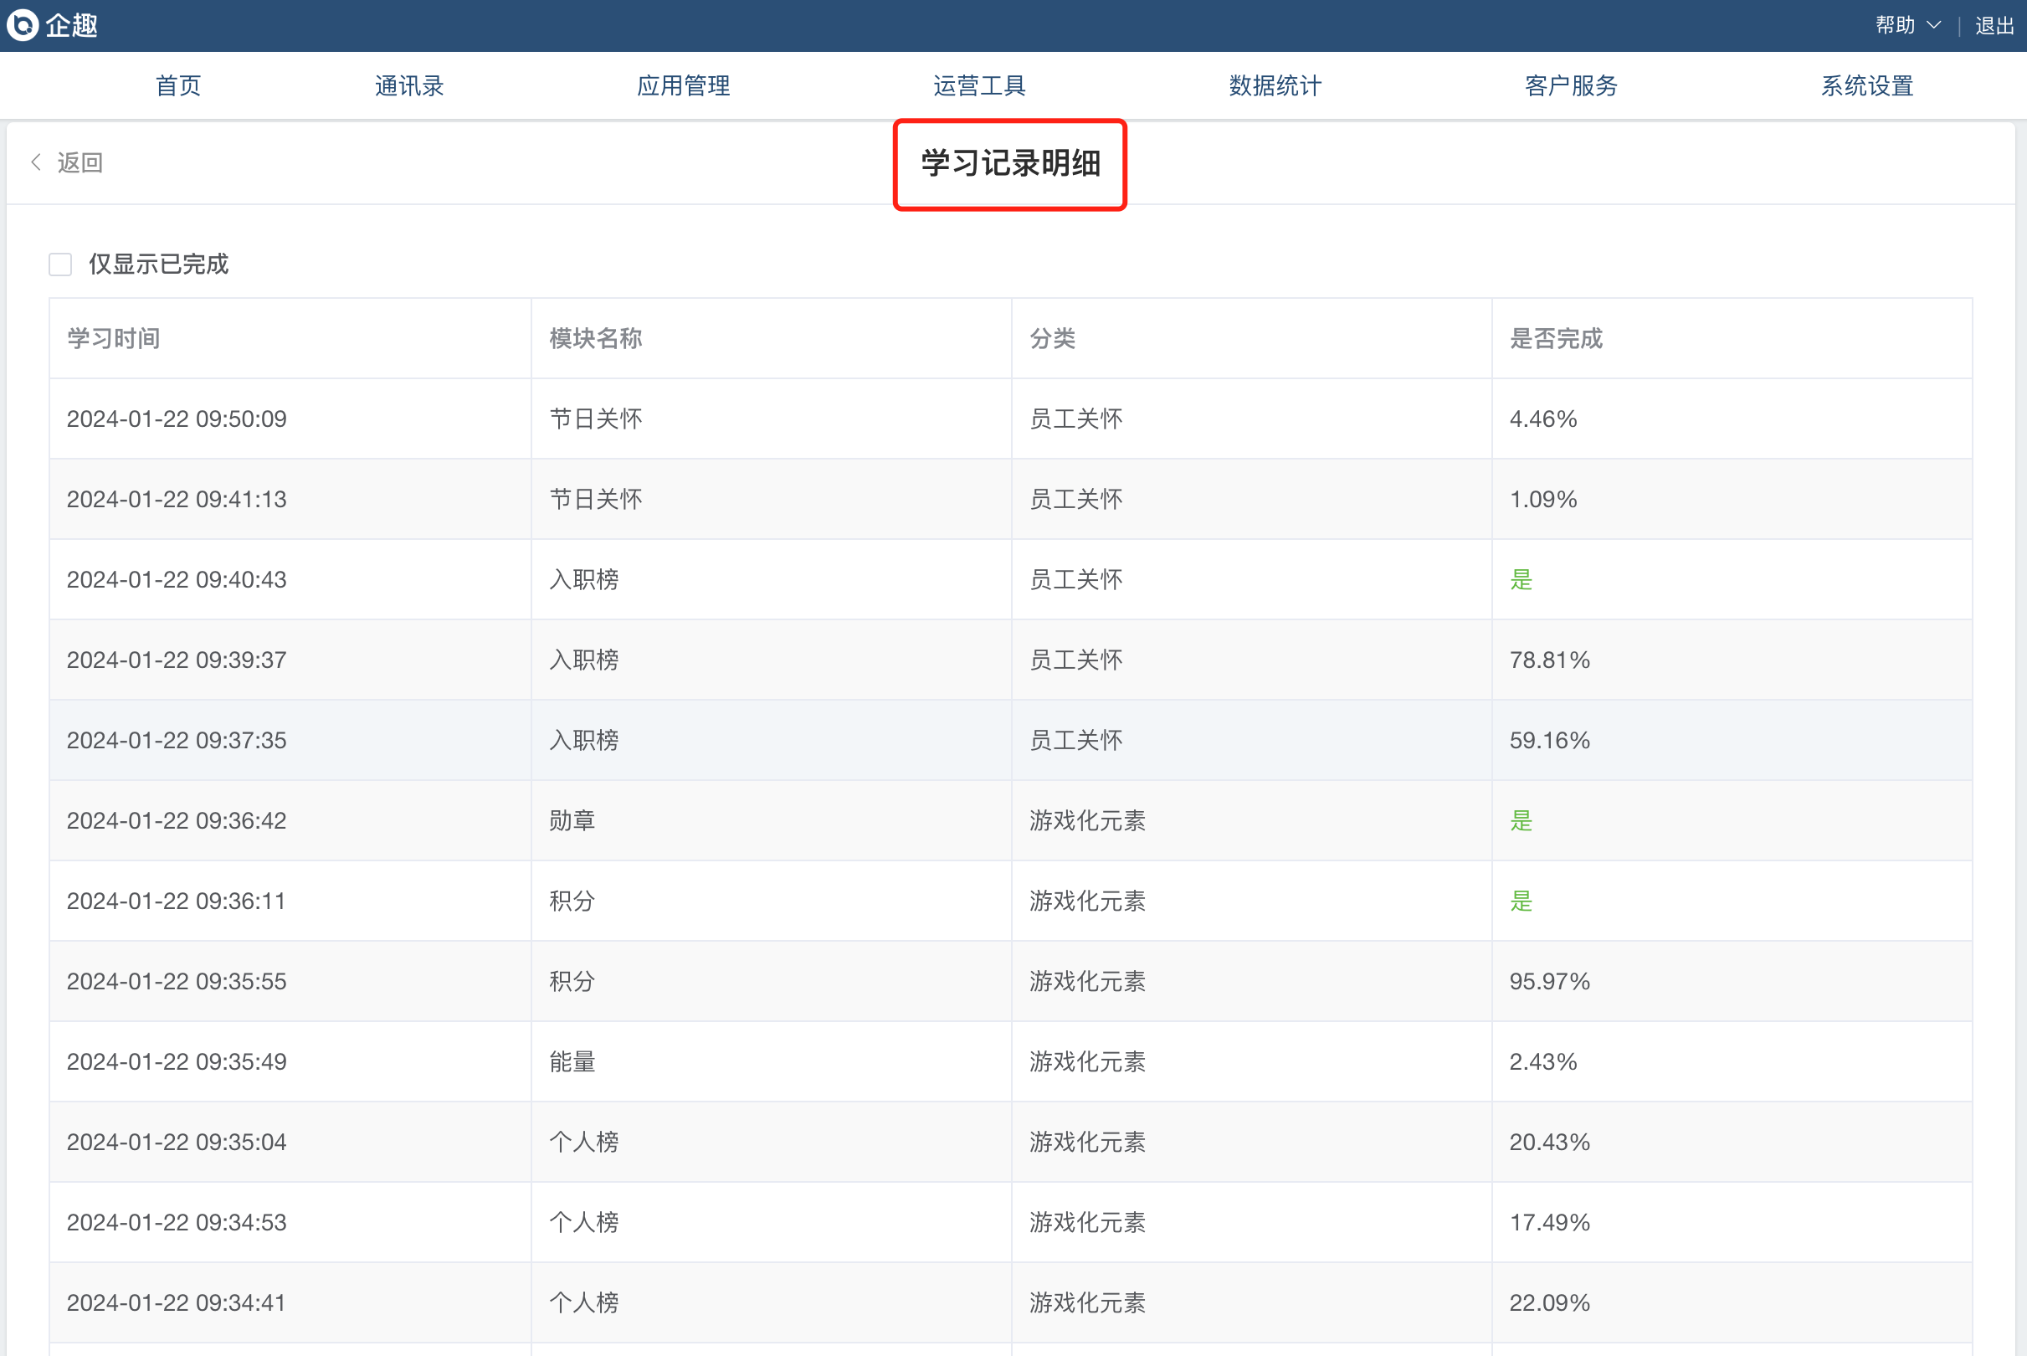Click the 学习记录明细 page title
The width and height of the screenshot is (2027, 1356).
click(1009, 163)
